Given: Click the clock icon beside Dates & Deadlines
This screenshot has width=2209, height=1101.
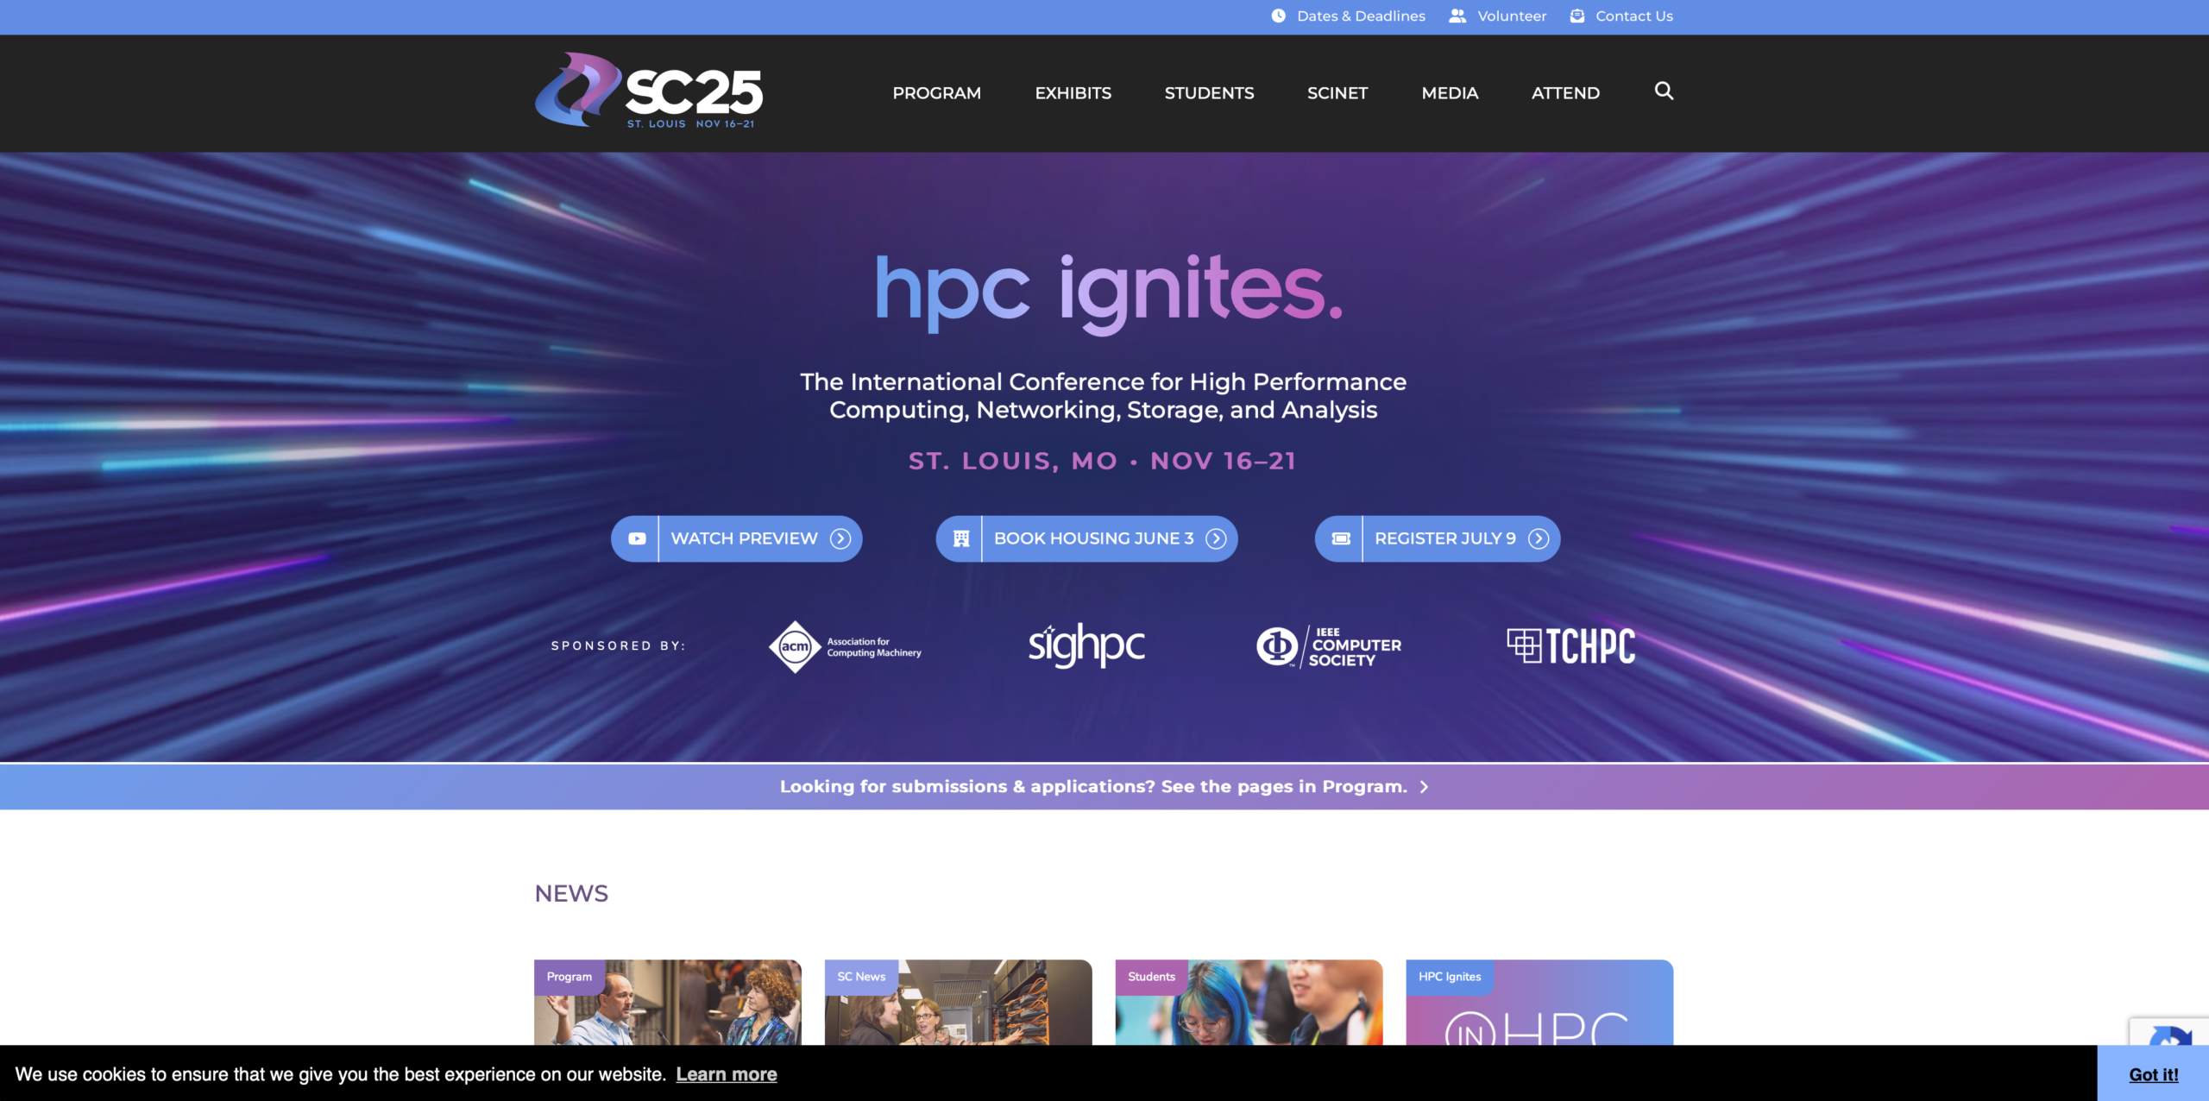Looking at the screenshot, I should point(1277,16).
